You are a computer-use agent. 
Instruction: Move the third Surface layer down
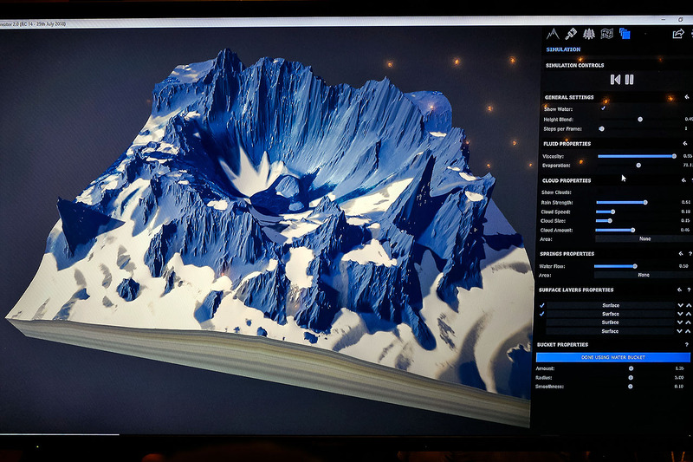pos(680,322)
